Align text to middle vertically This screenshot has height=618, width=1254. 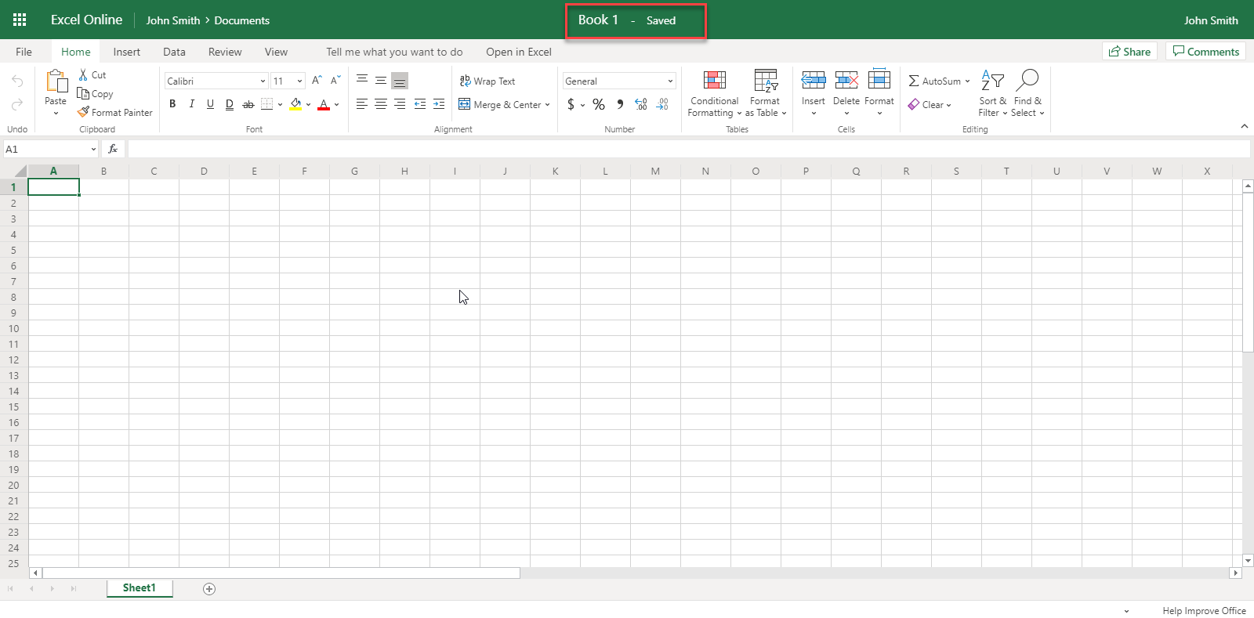coord(381,80)
